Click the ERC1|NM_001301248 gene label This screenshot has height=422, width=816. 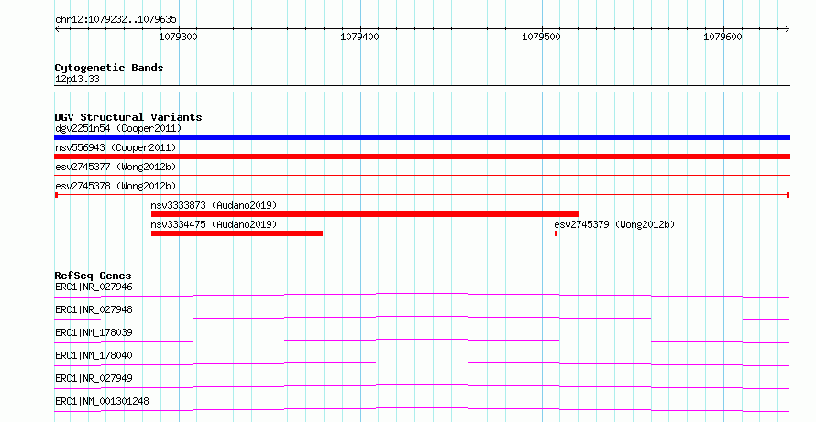[102, 401]
